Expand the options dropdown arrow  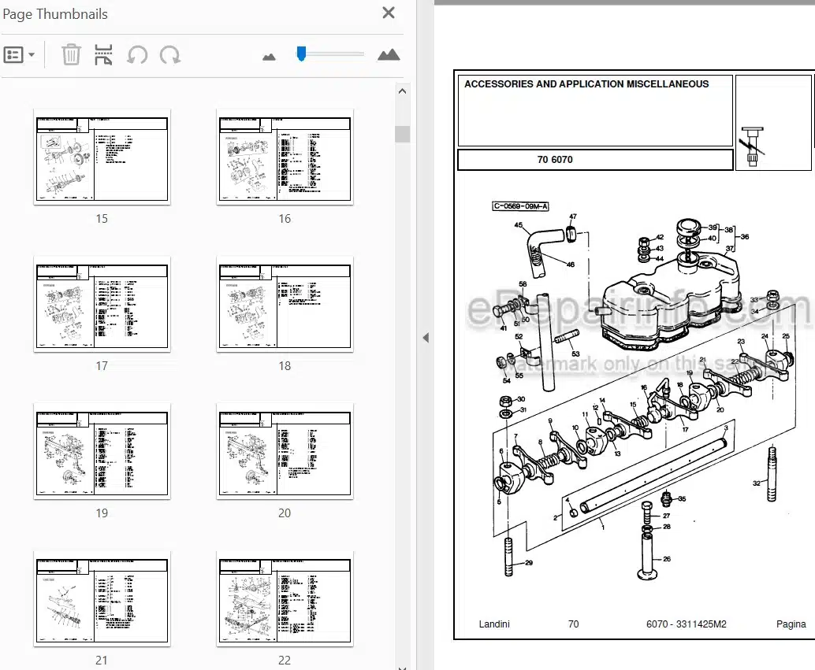(x=32, y=54)
